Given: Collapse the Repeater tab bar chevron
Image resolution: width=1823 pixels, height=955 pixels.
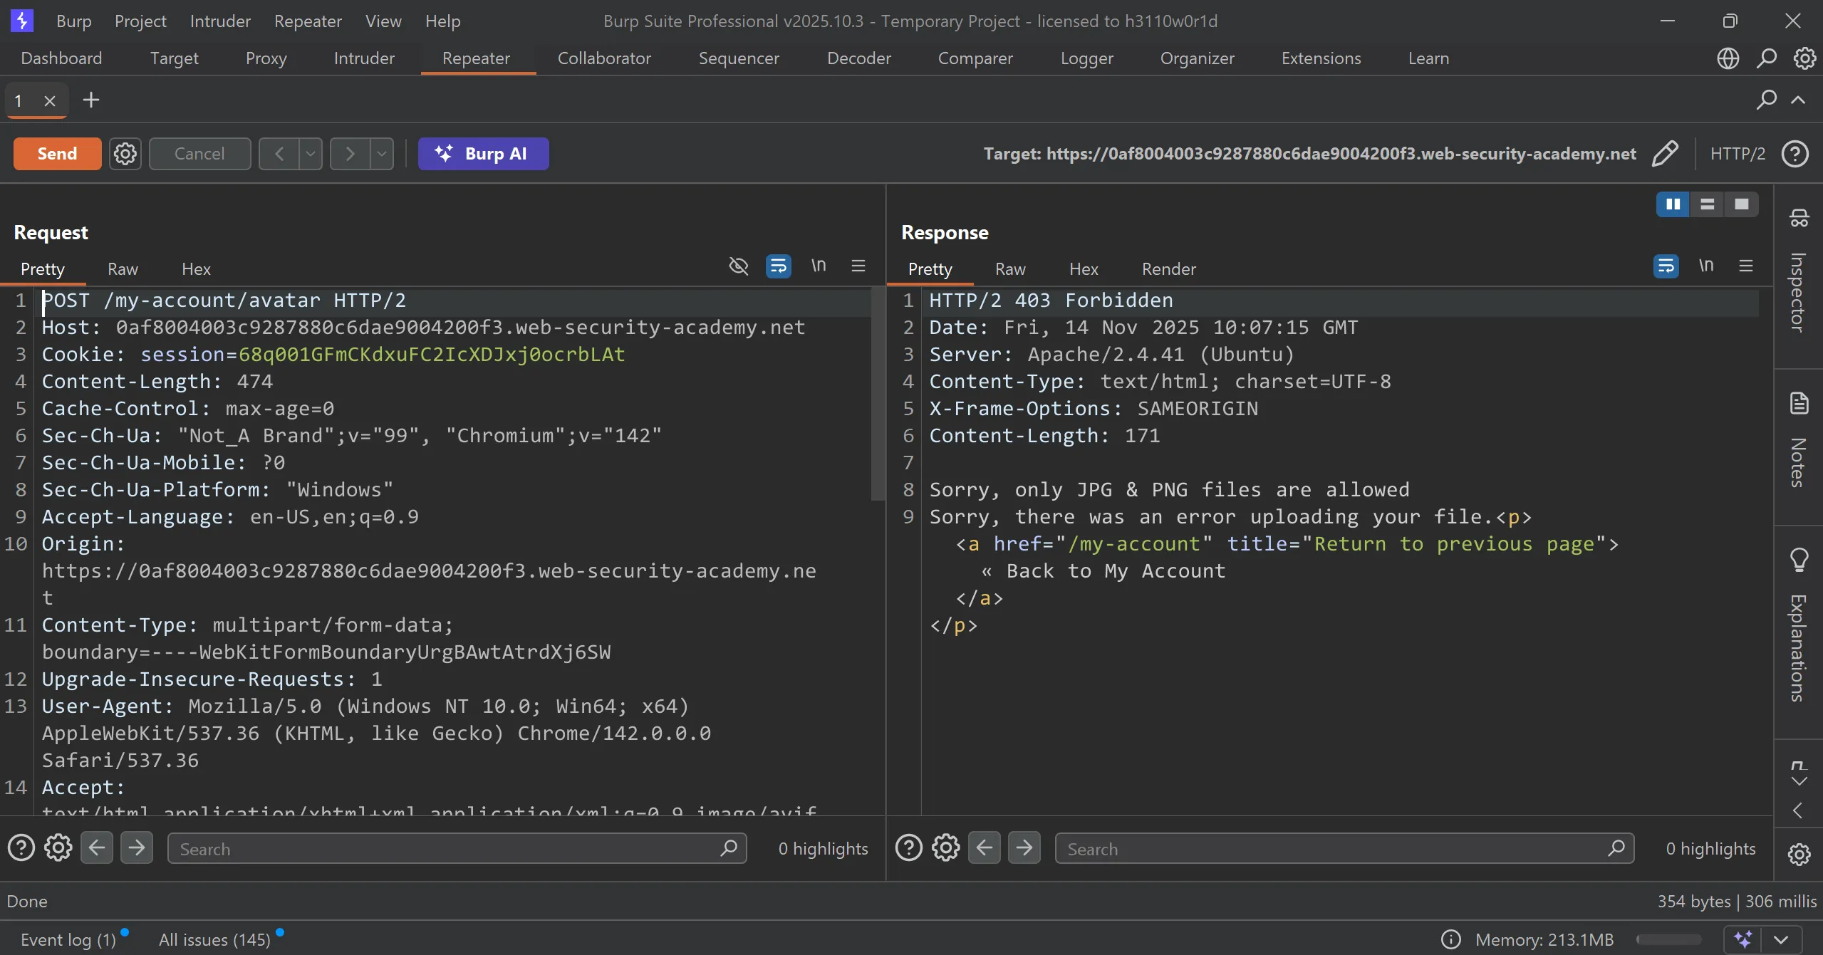Looking at the screenshot, I should point(1798,100).
